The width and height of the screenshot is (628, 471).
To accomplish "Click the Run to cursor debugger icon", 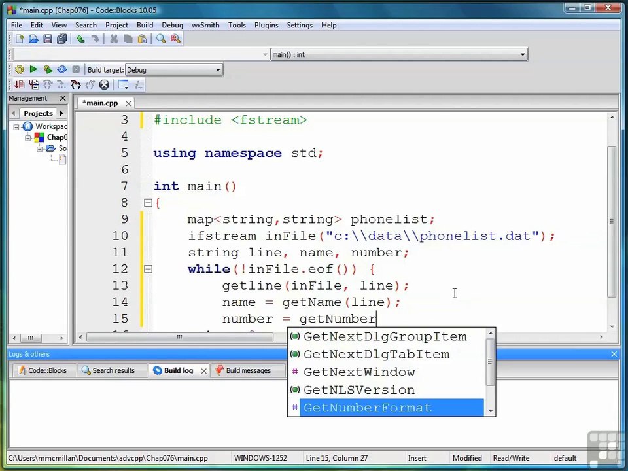I will coord(33,84).
